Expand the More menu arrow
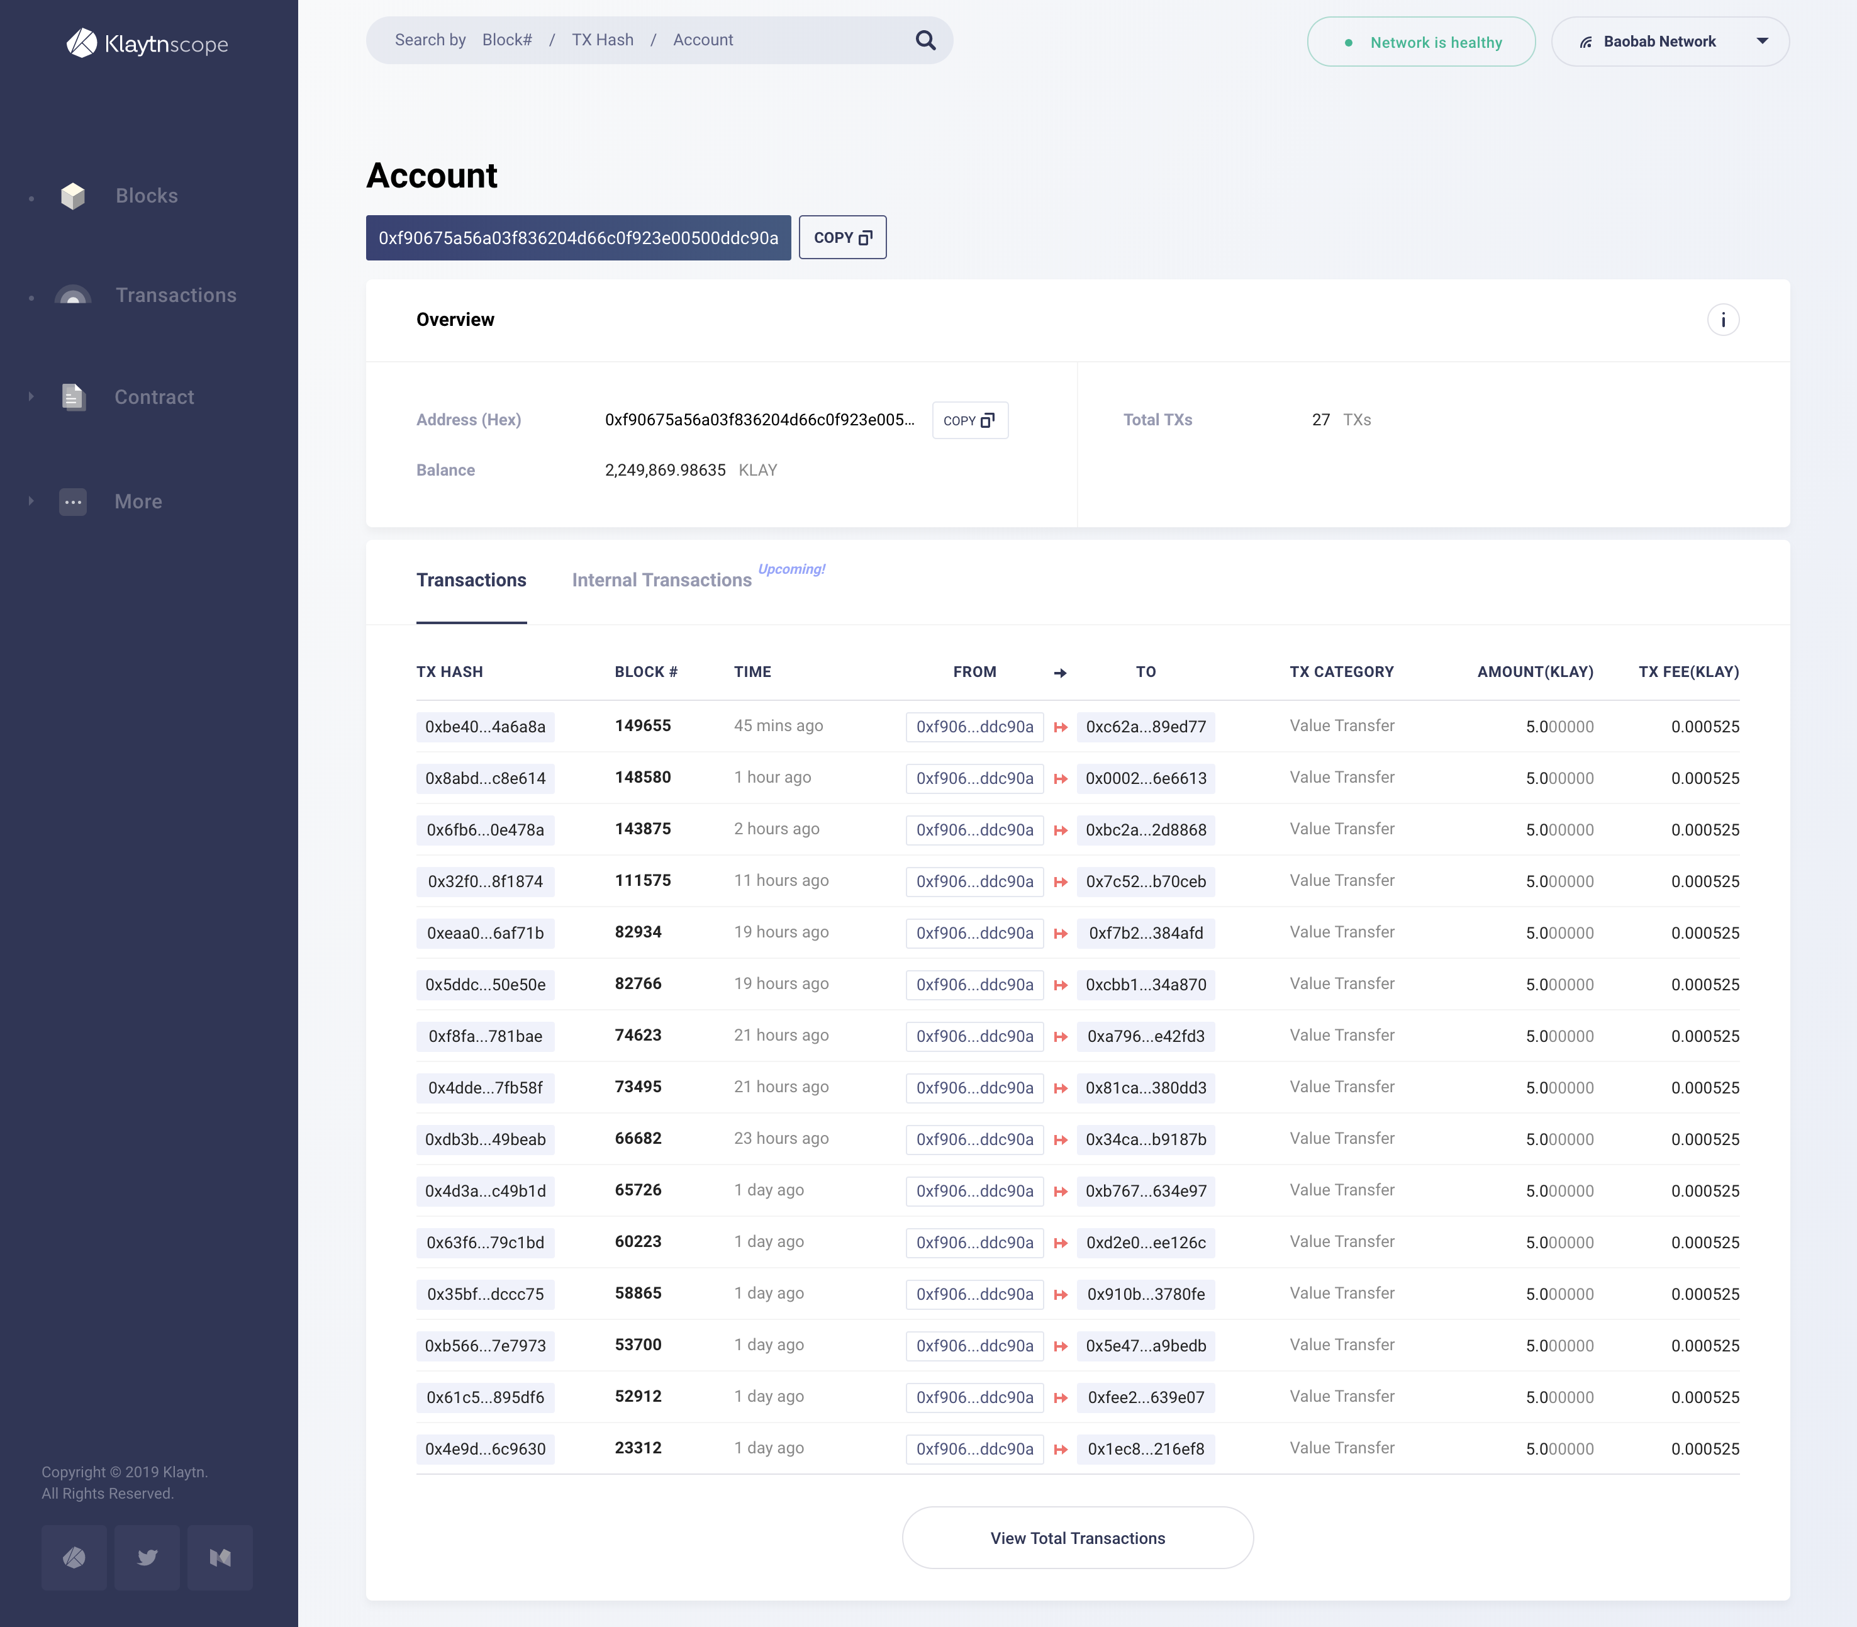Screen dimensions: 1857x1627 pos(31,501)
